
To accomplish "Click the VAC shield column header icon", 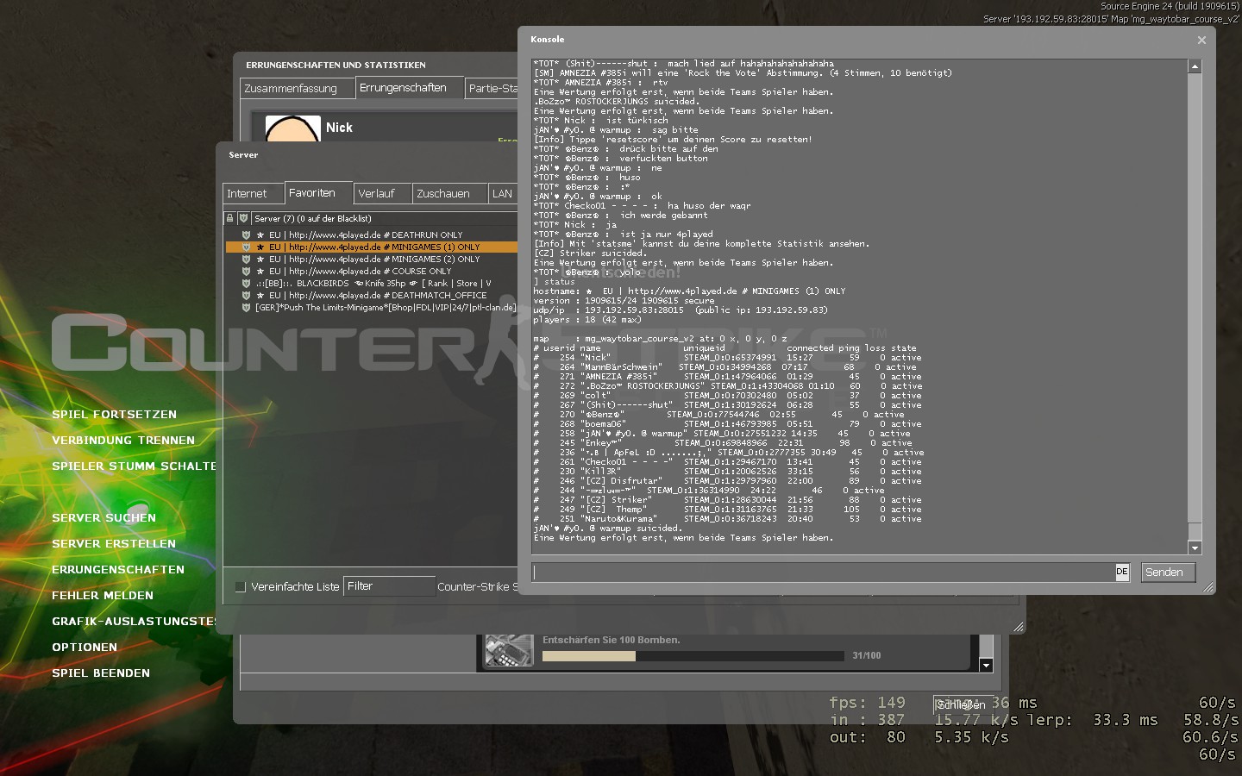I will pos(243,218).
